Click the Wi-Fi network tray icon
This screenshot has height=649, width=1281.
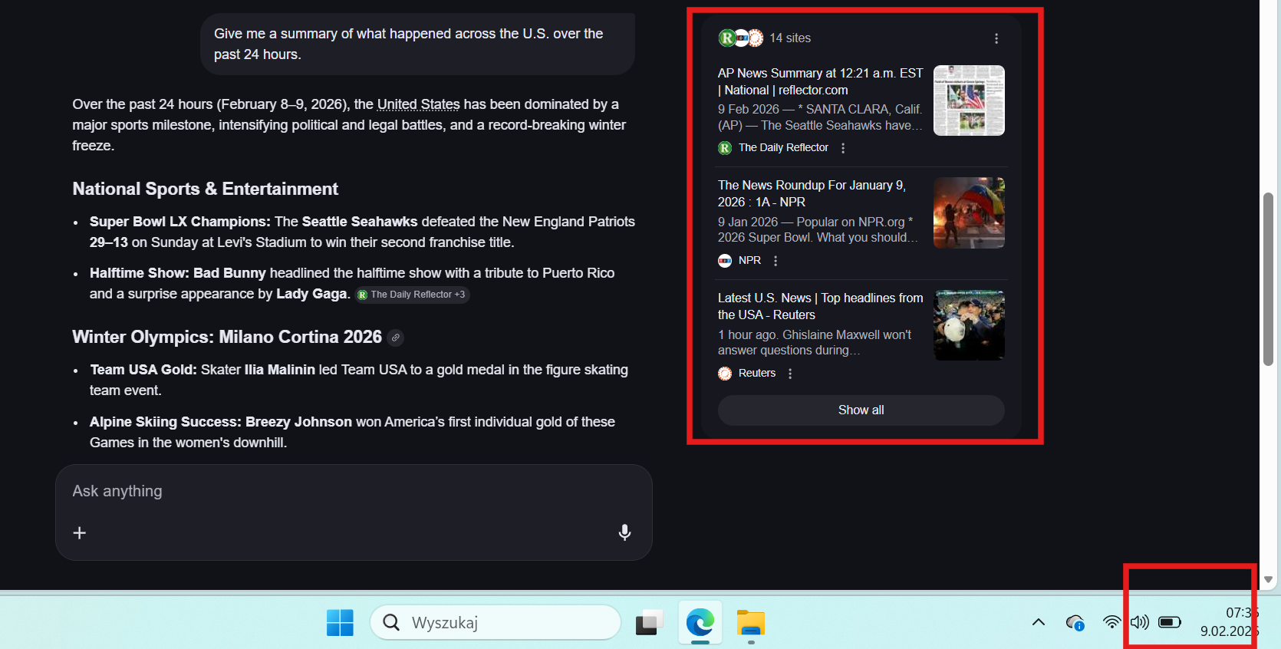[x=1111, y=622]
